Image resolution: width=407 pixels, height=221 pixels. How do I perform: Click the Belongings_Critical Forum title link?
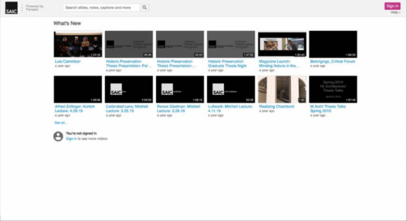click(333, 62)
